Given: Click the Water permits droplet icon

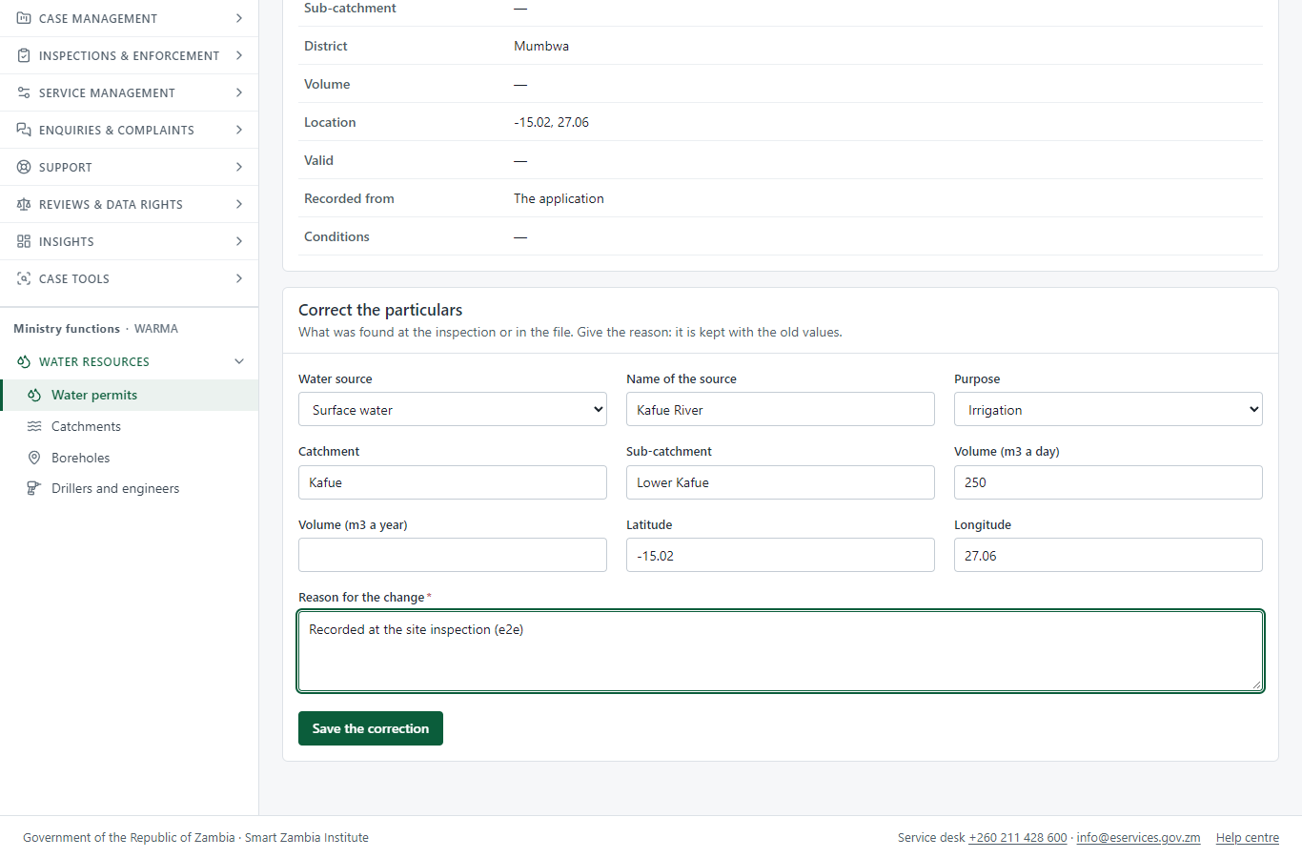Looking at the screenshot, I should [x=34, y=395].
